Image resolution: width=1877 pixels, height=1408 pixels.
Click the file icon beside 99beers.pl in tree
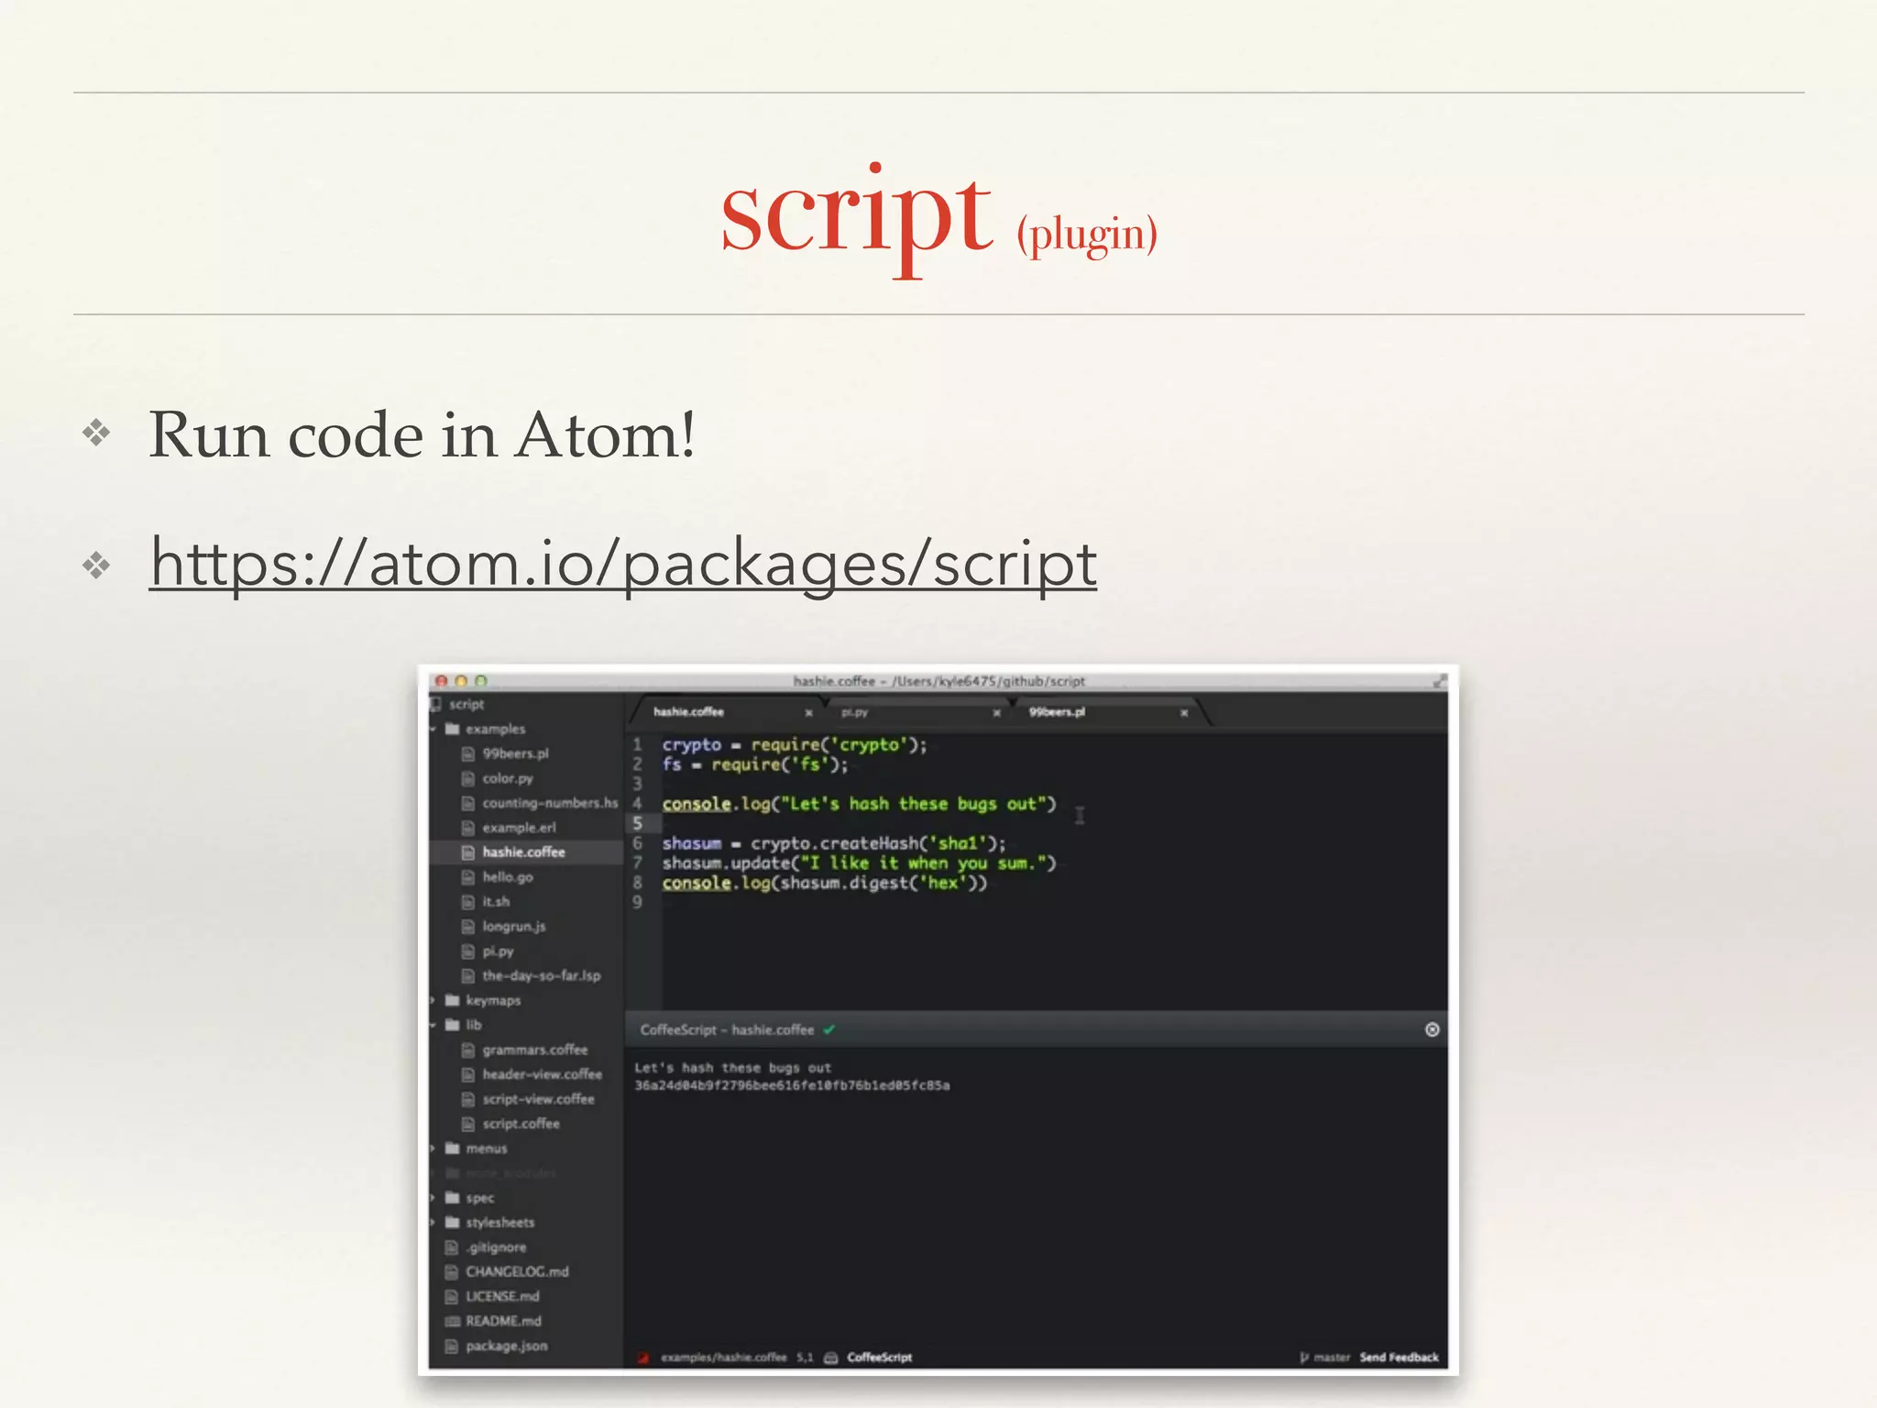tap(467, 753)
